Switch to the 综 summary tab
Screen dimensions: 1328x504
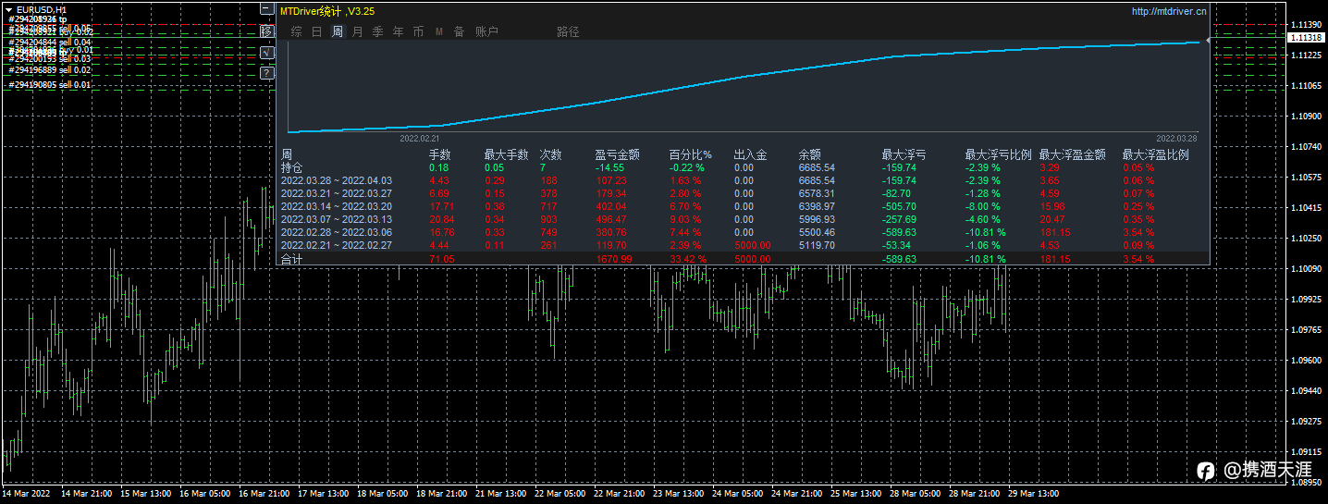tap(296, 32)
